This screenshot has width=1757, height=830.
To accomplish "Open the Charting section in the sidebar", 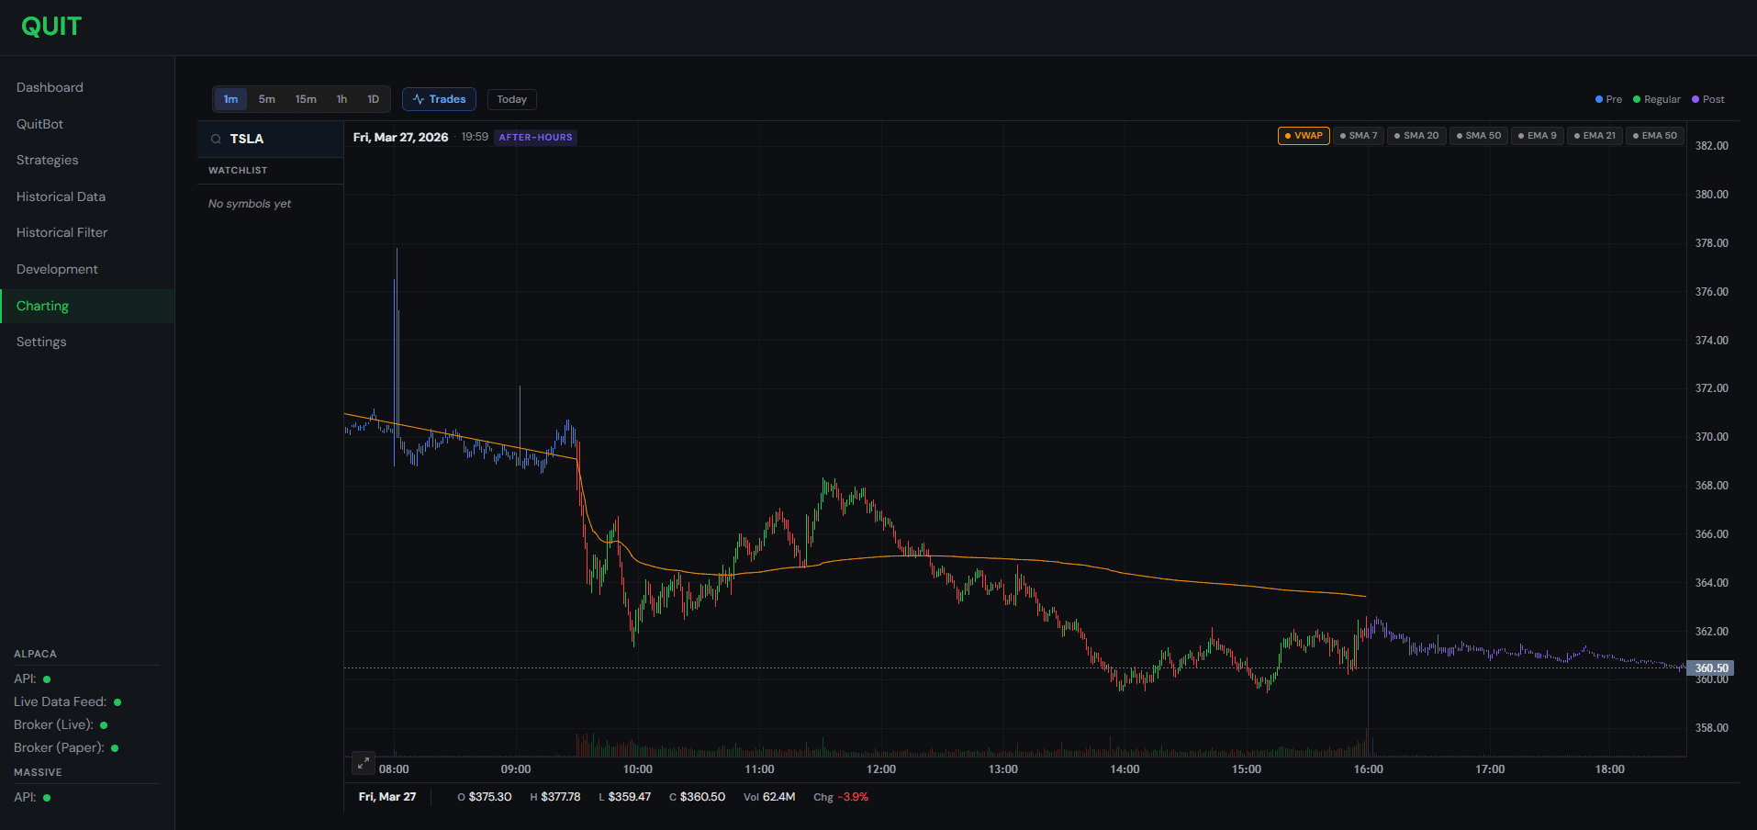I will pos(42,305).
